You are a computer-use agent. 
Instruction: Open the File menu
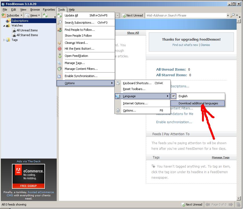(5, 10)
